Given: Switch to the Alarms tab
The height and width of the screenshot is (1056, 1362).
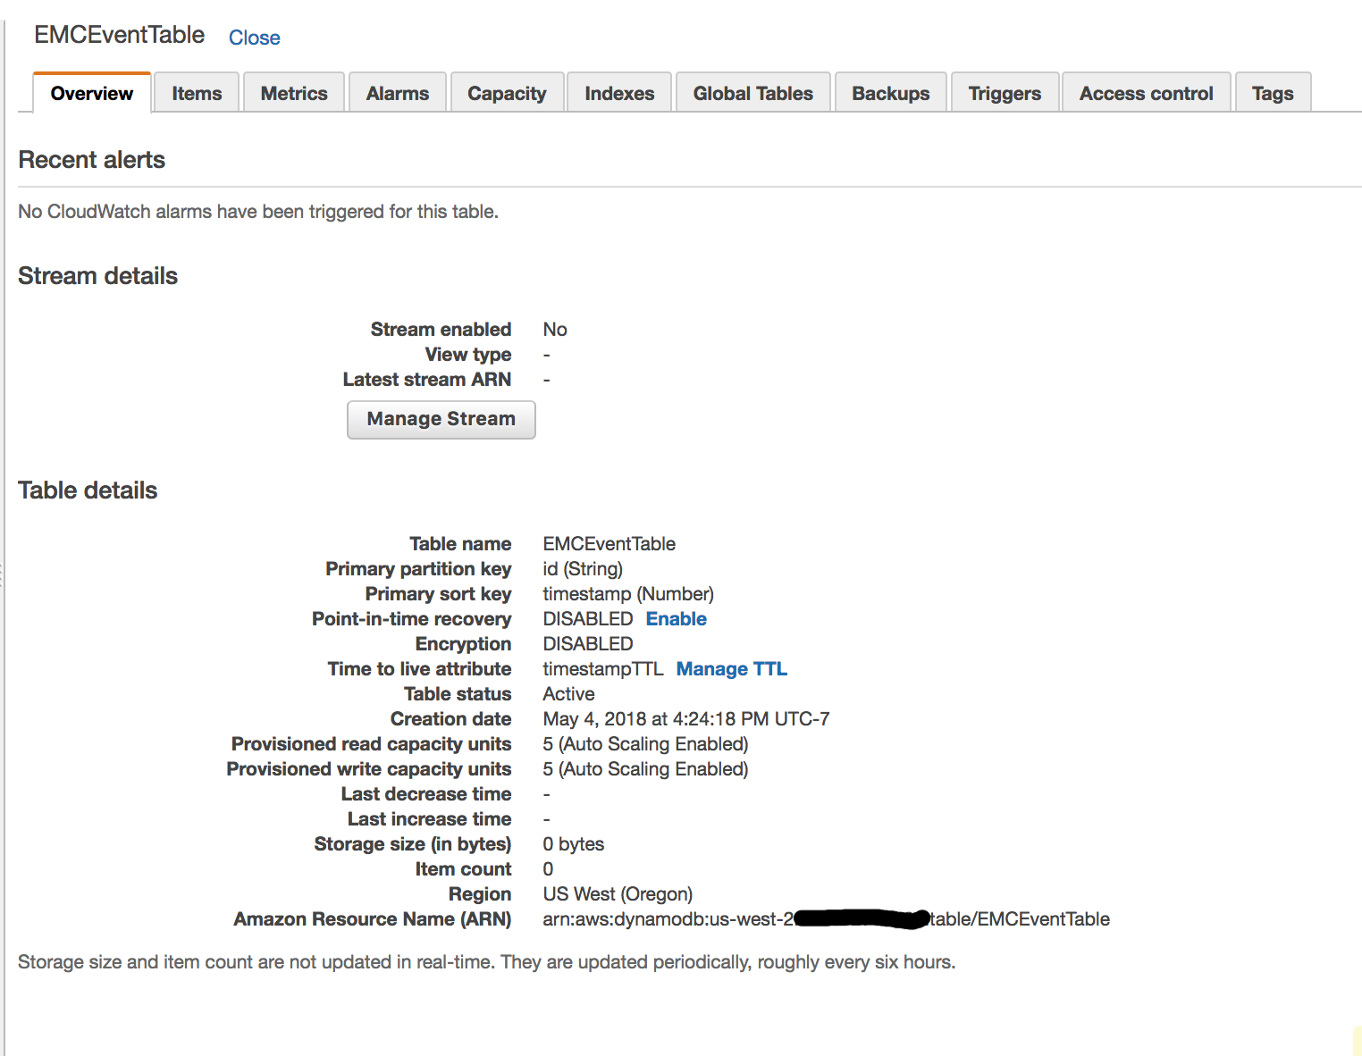Looking at the screenshot, I should (398, 93).
